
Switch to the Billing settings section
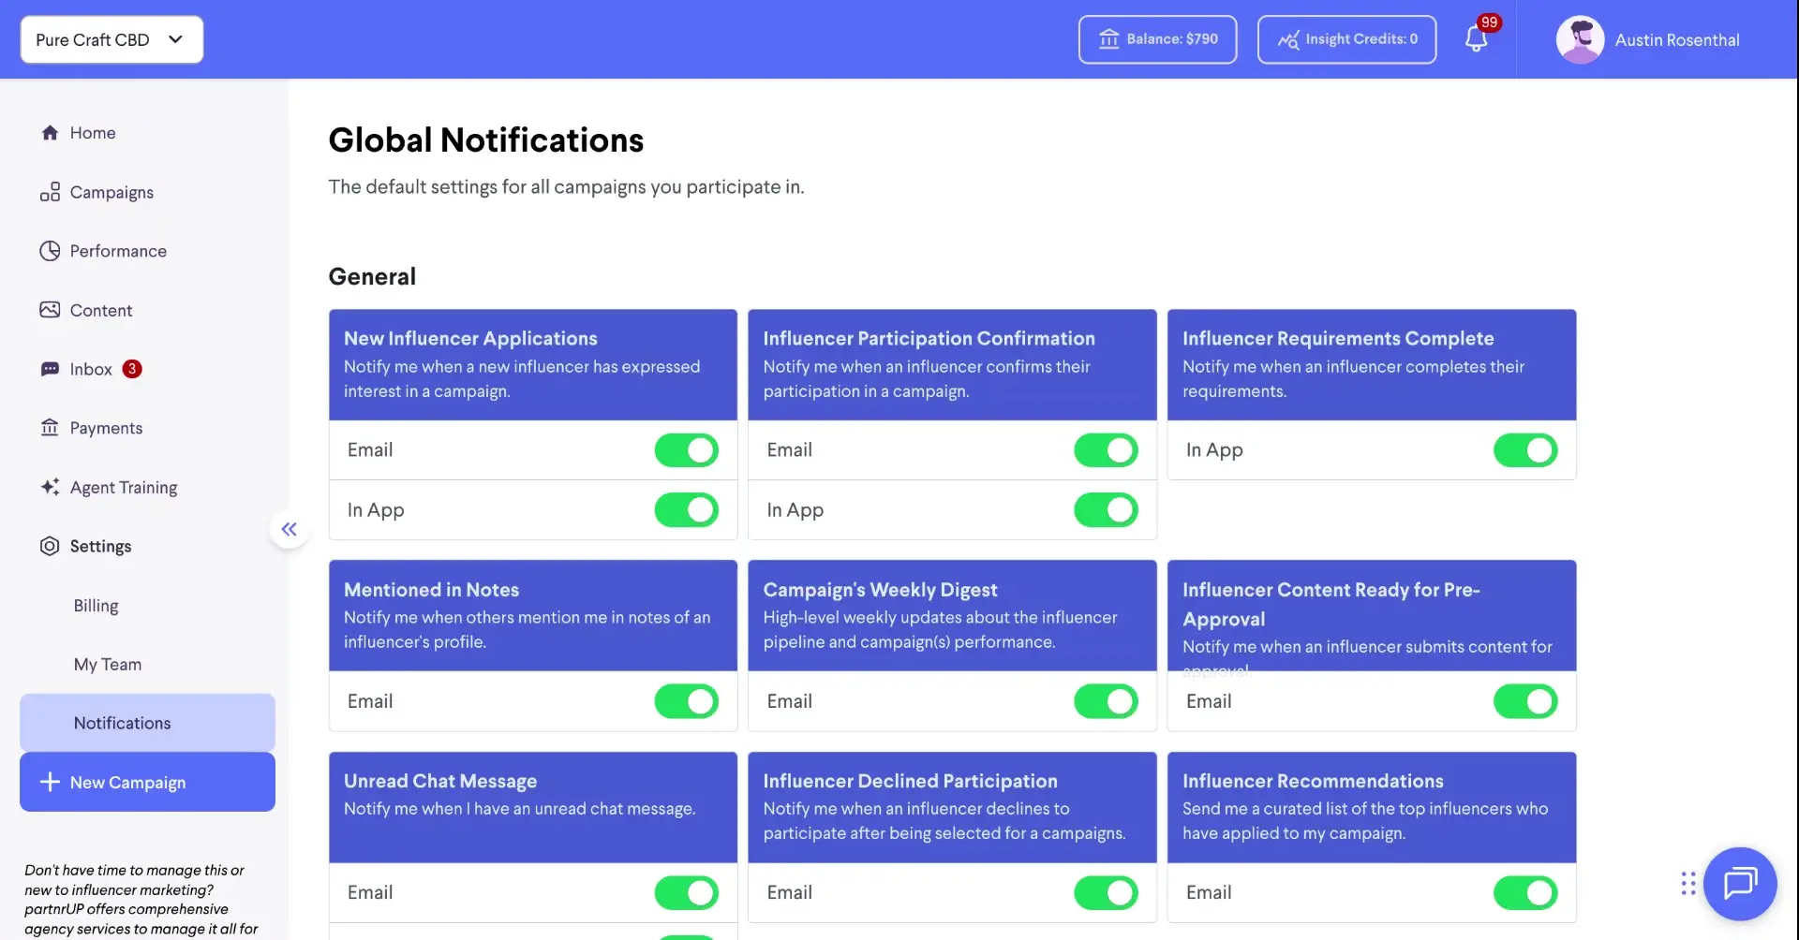(96, 605)
